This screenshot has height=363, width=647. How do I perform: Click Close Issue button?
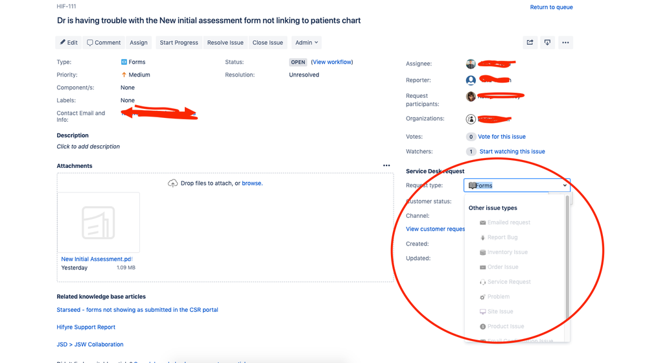point(268,43)
